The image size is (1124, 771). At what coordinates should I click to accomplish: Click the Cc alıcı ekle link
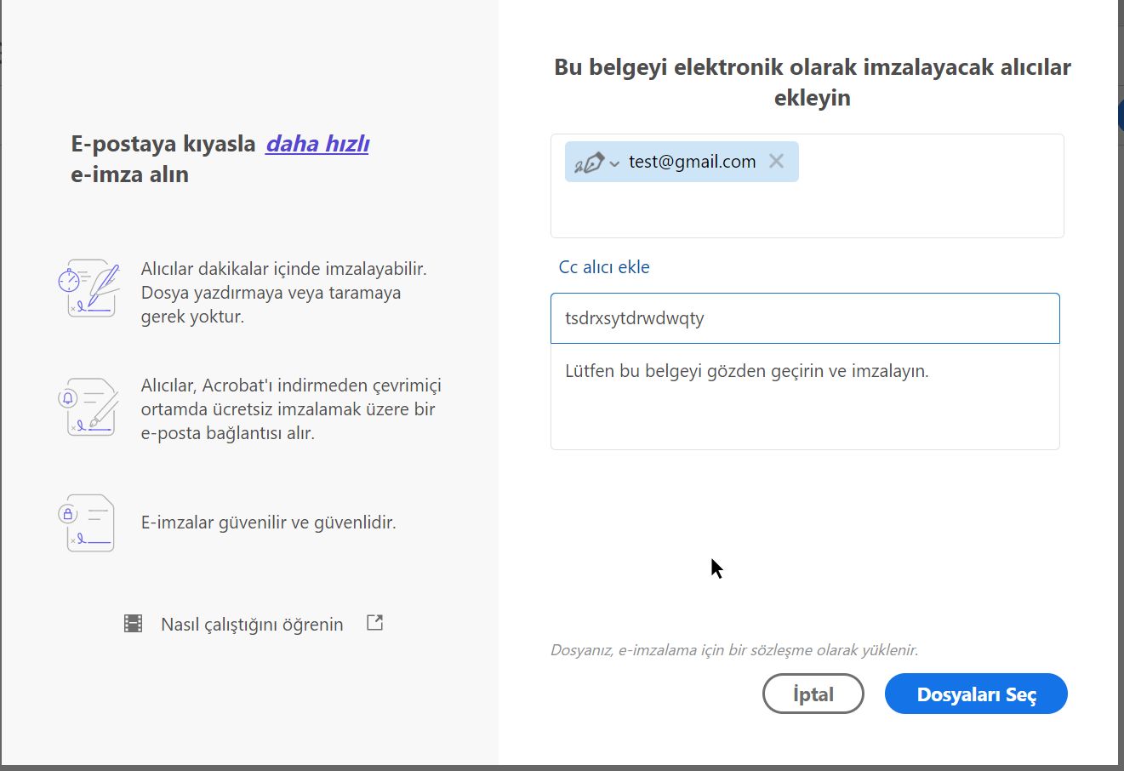point(603,266)
